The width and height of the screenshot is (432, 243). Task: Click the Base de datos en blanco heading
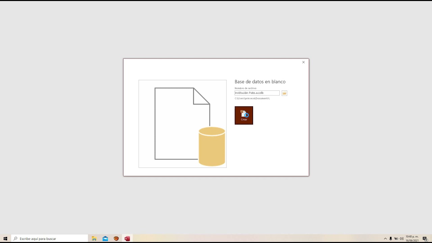coord(260,82)
